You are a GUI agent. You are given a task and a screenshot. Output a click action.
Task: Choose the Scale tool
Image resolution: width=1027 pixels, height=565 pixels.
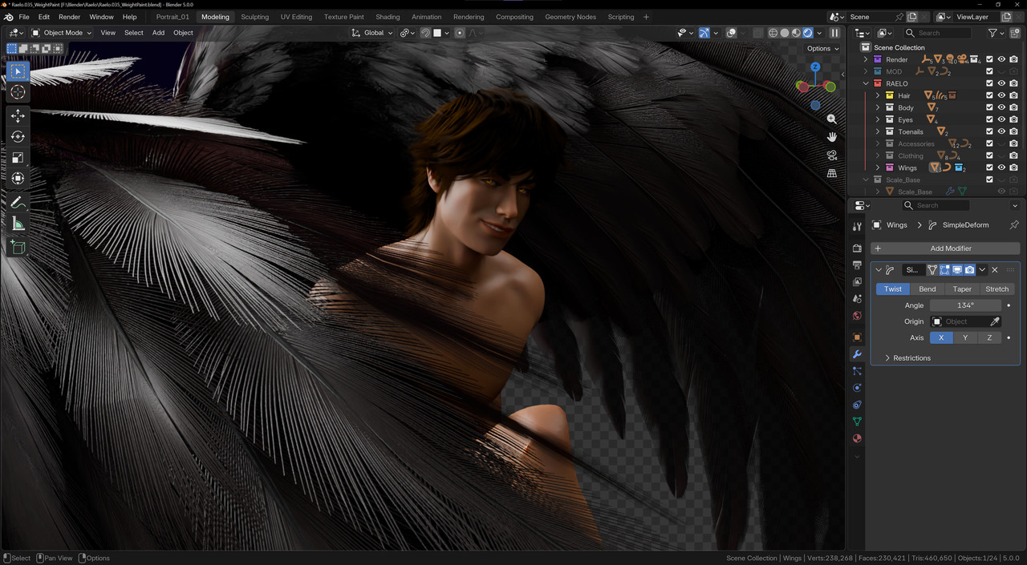tap(18, 157)
